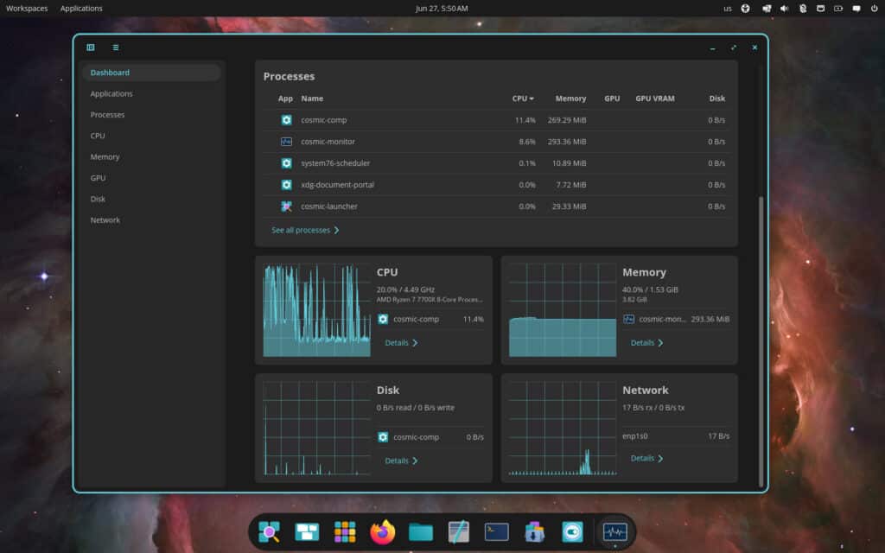Click the Disk activity graph
Image resolution: width=885 pixels, height=553 pixels.
(x=316, y=429)
